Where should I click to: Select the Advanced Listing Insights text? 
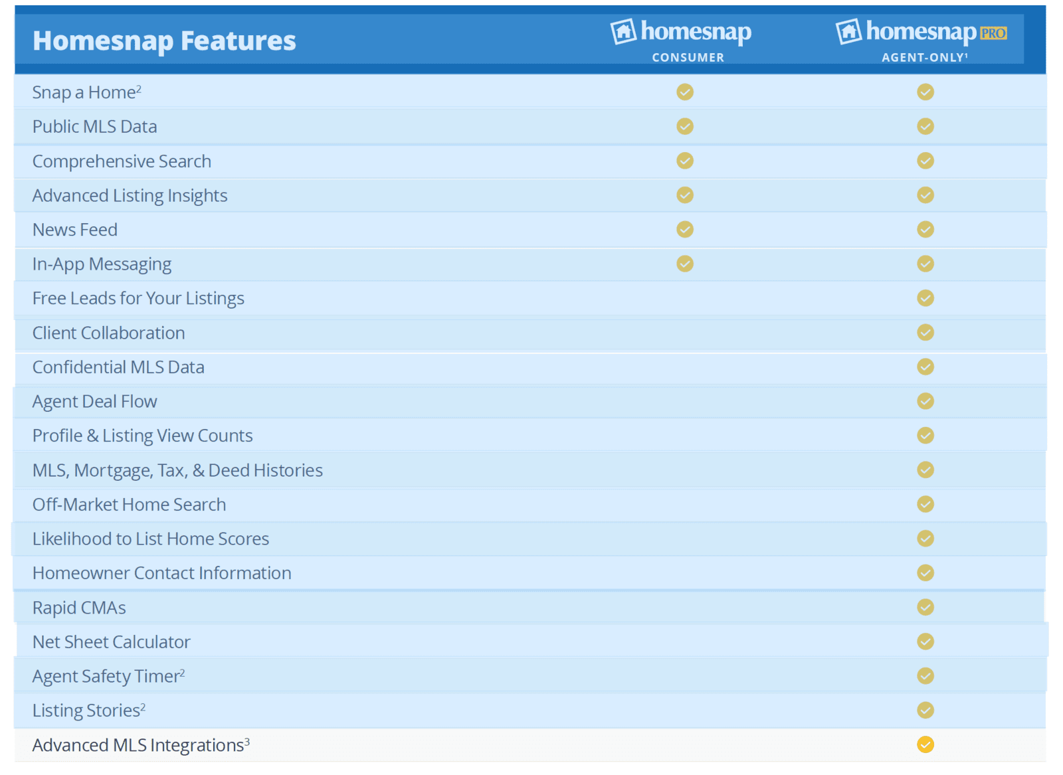130,196
